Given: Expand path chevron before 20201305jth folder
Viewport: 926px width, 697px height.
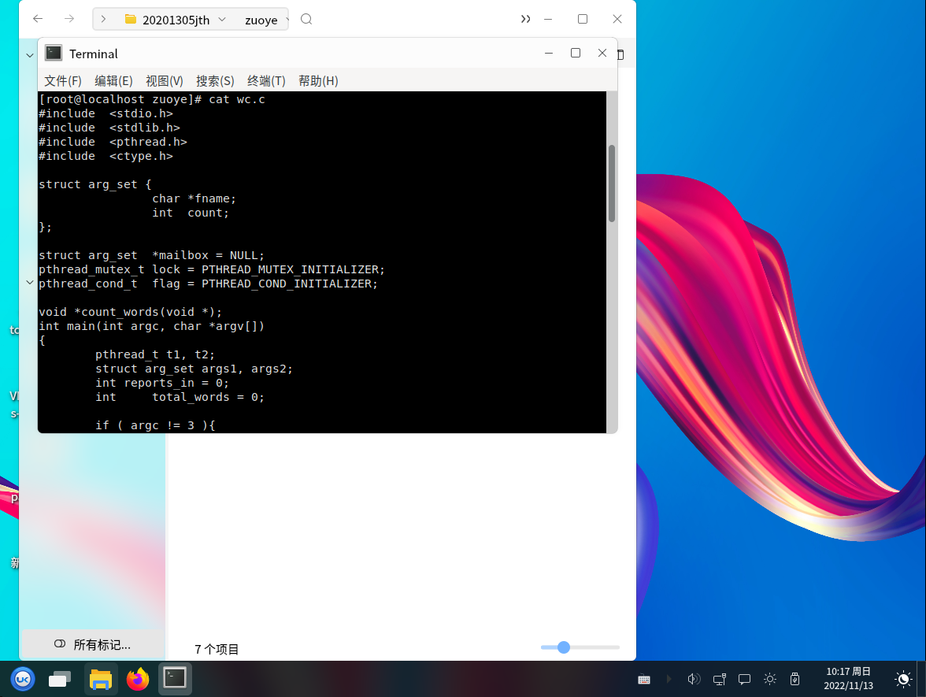Looking at the screenshot, I should (103, 19).
